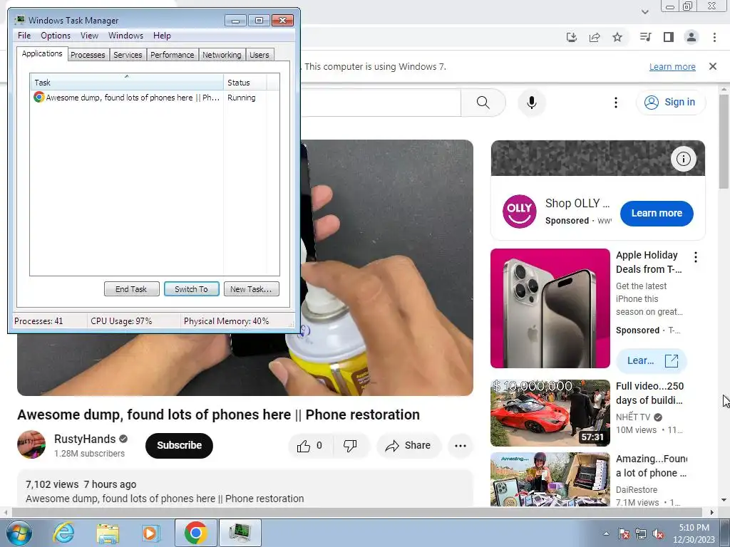730x547 pixels.
Task: Open RustyHands channel name link
Action: point(85,439)
